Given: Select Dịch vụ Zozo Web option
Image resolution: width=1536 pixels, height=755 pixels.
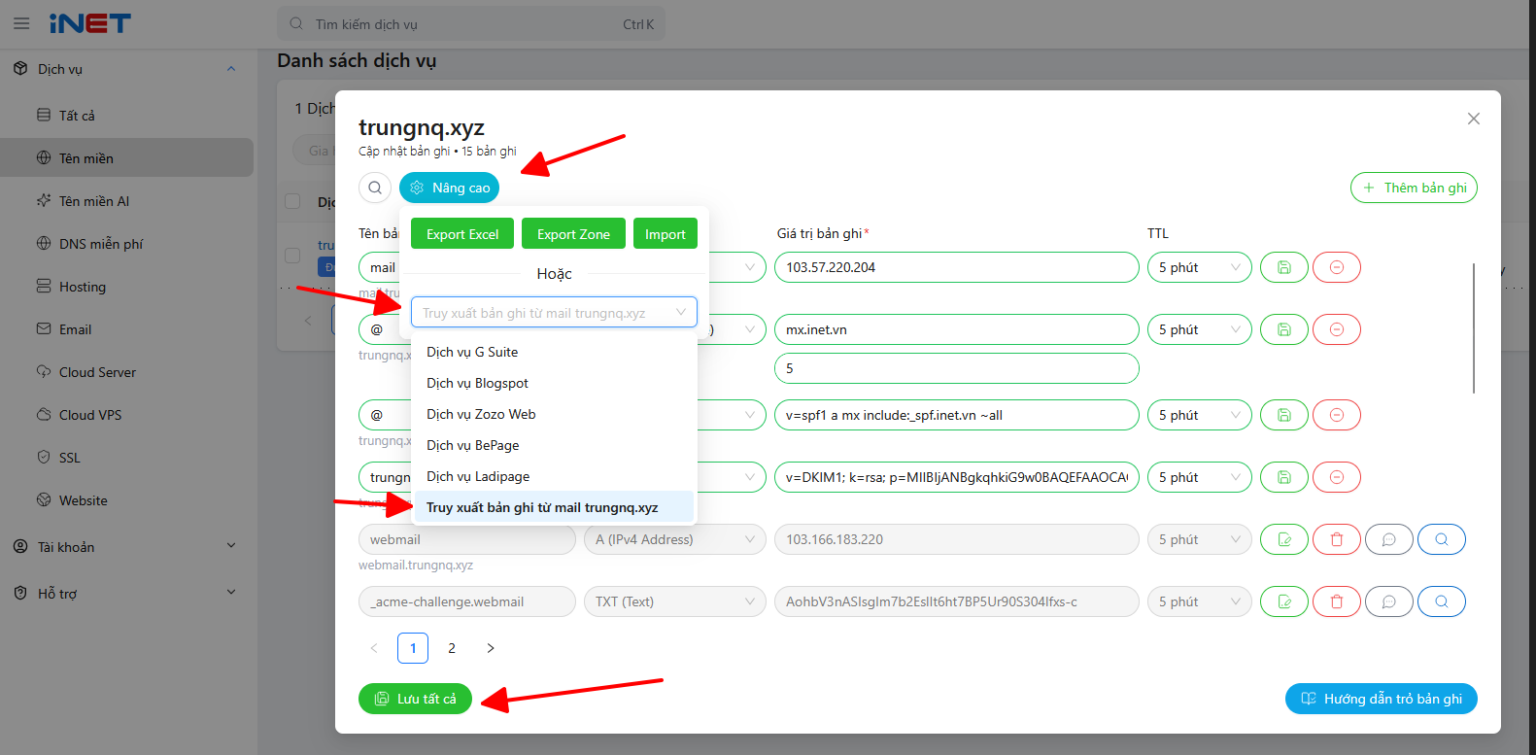Looking at the screenshot, I should [554, 414].
